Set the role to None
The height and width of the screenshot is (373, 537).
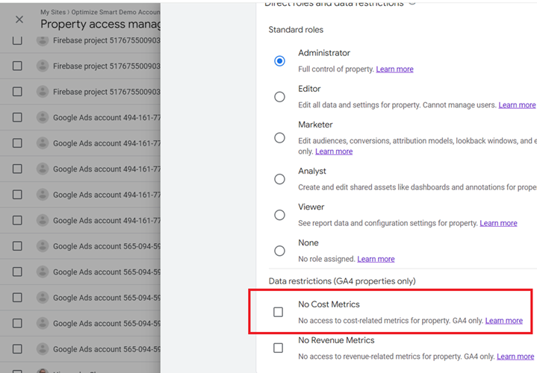279,251
